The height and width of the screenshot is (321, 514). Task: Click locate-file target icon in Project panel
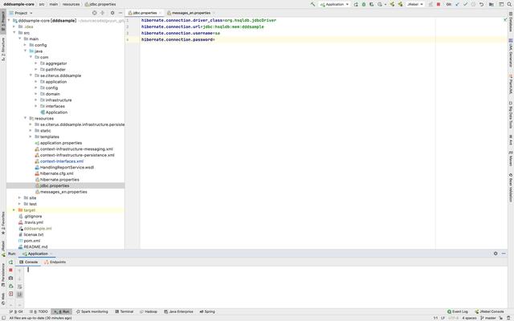click(x=96, y=13)
